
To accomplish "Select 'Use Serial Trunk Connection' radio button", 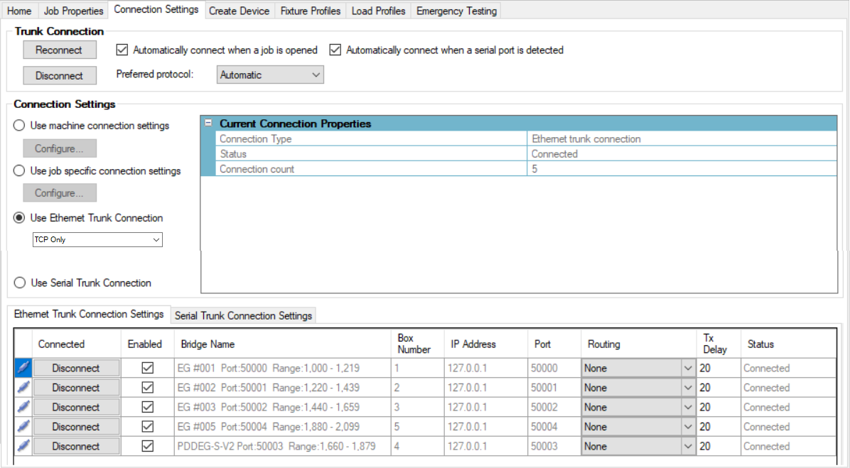I will (x=19, y=283).
